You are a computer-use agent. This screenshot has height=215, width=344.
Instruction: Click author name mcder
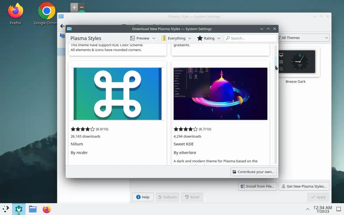click(82, 152)
